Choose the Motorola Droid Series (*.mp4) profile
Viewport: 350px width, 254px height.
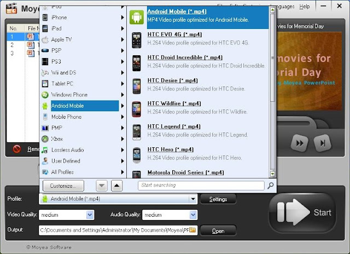point(186,172)
